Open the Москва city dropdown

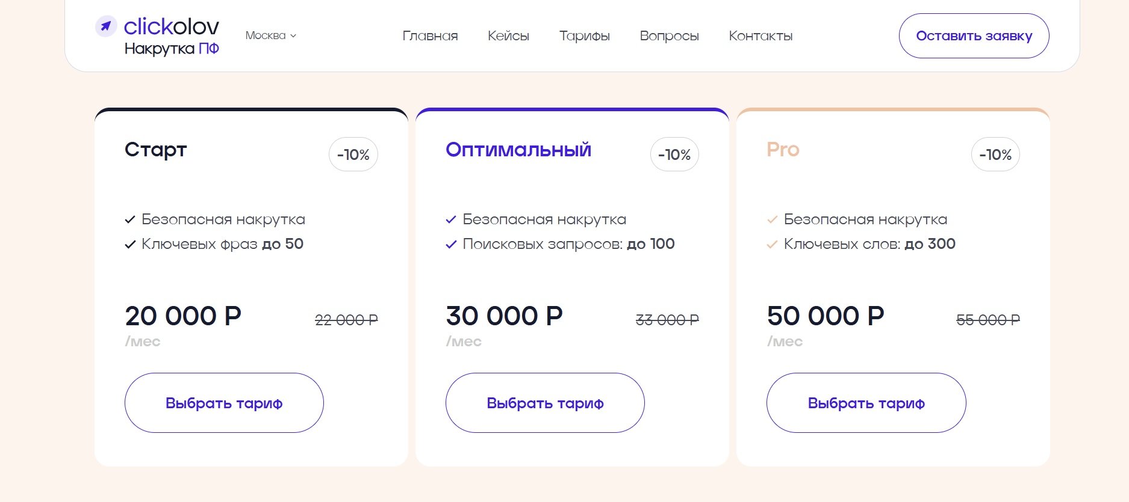271,35
